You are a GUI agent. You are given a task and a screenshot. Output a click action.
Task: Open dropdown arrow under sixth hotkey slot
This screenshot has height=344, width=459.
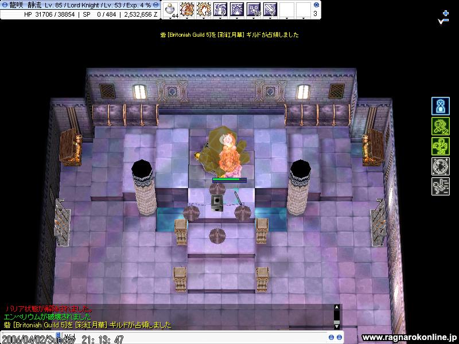(254, 18)
